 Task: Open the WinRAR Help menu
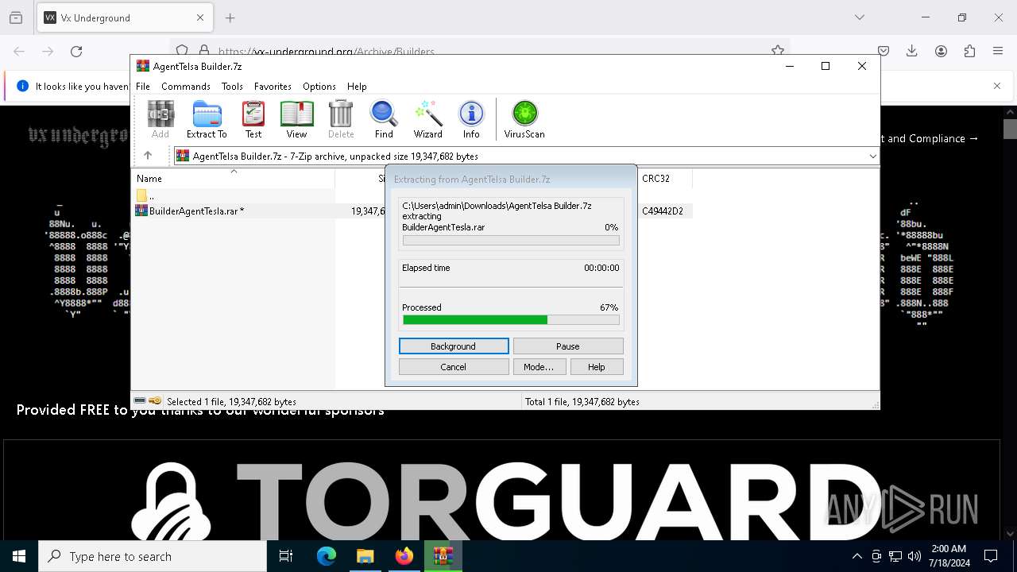[357, 87]
